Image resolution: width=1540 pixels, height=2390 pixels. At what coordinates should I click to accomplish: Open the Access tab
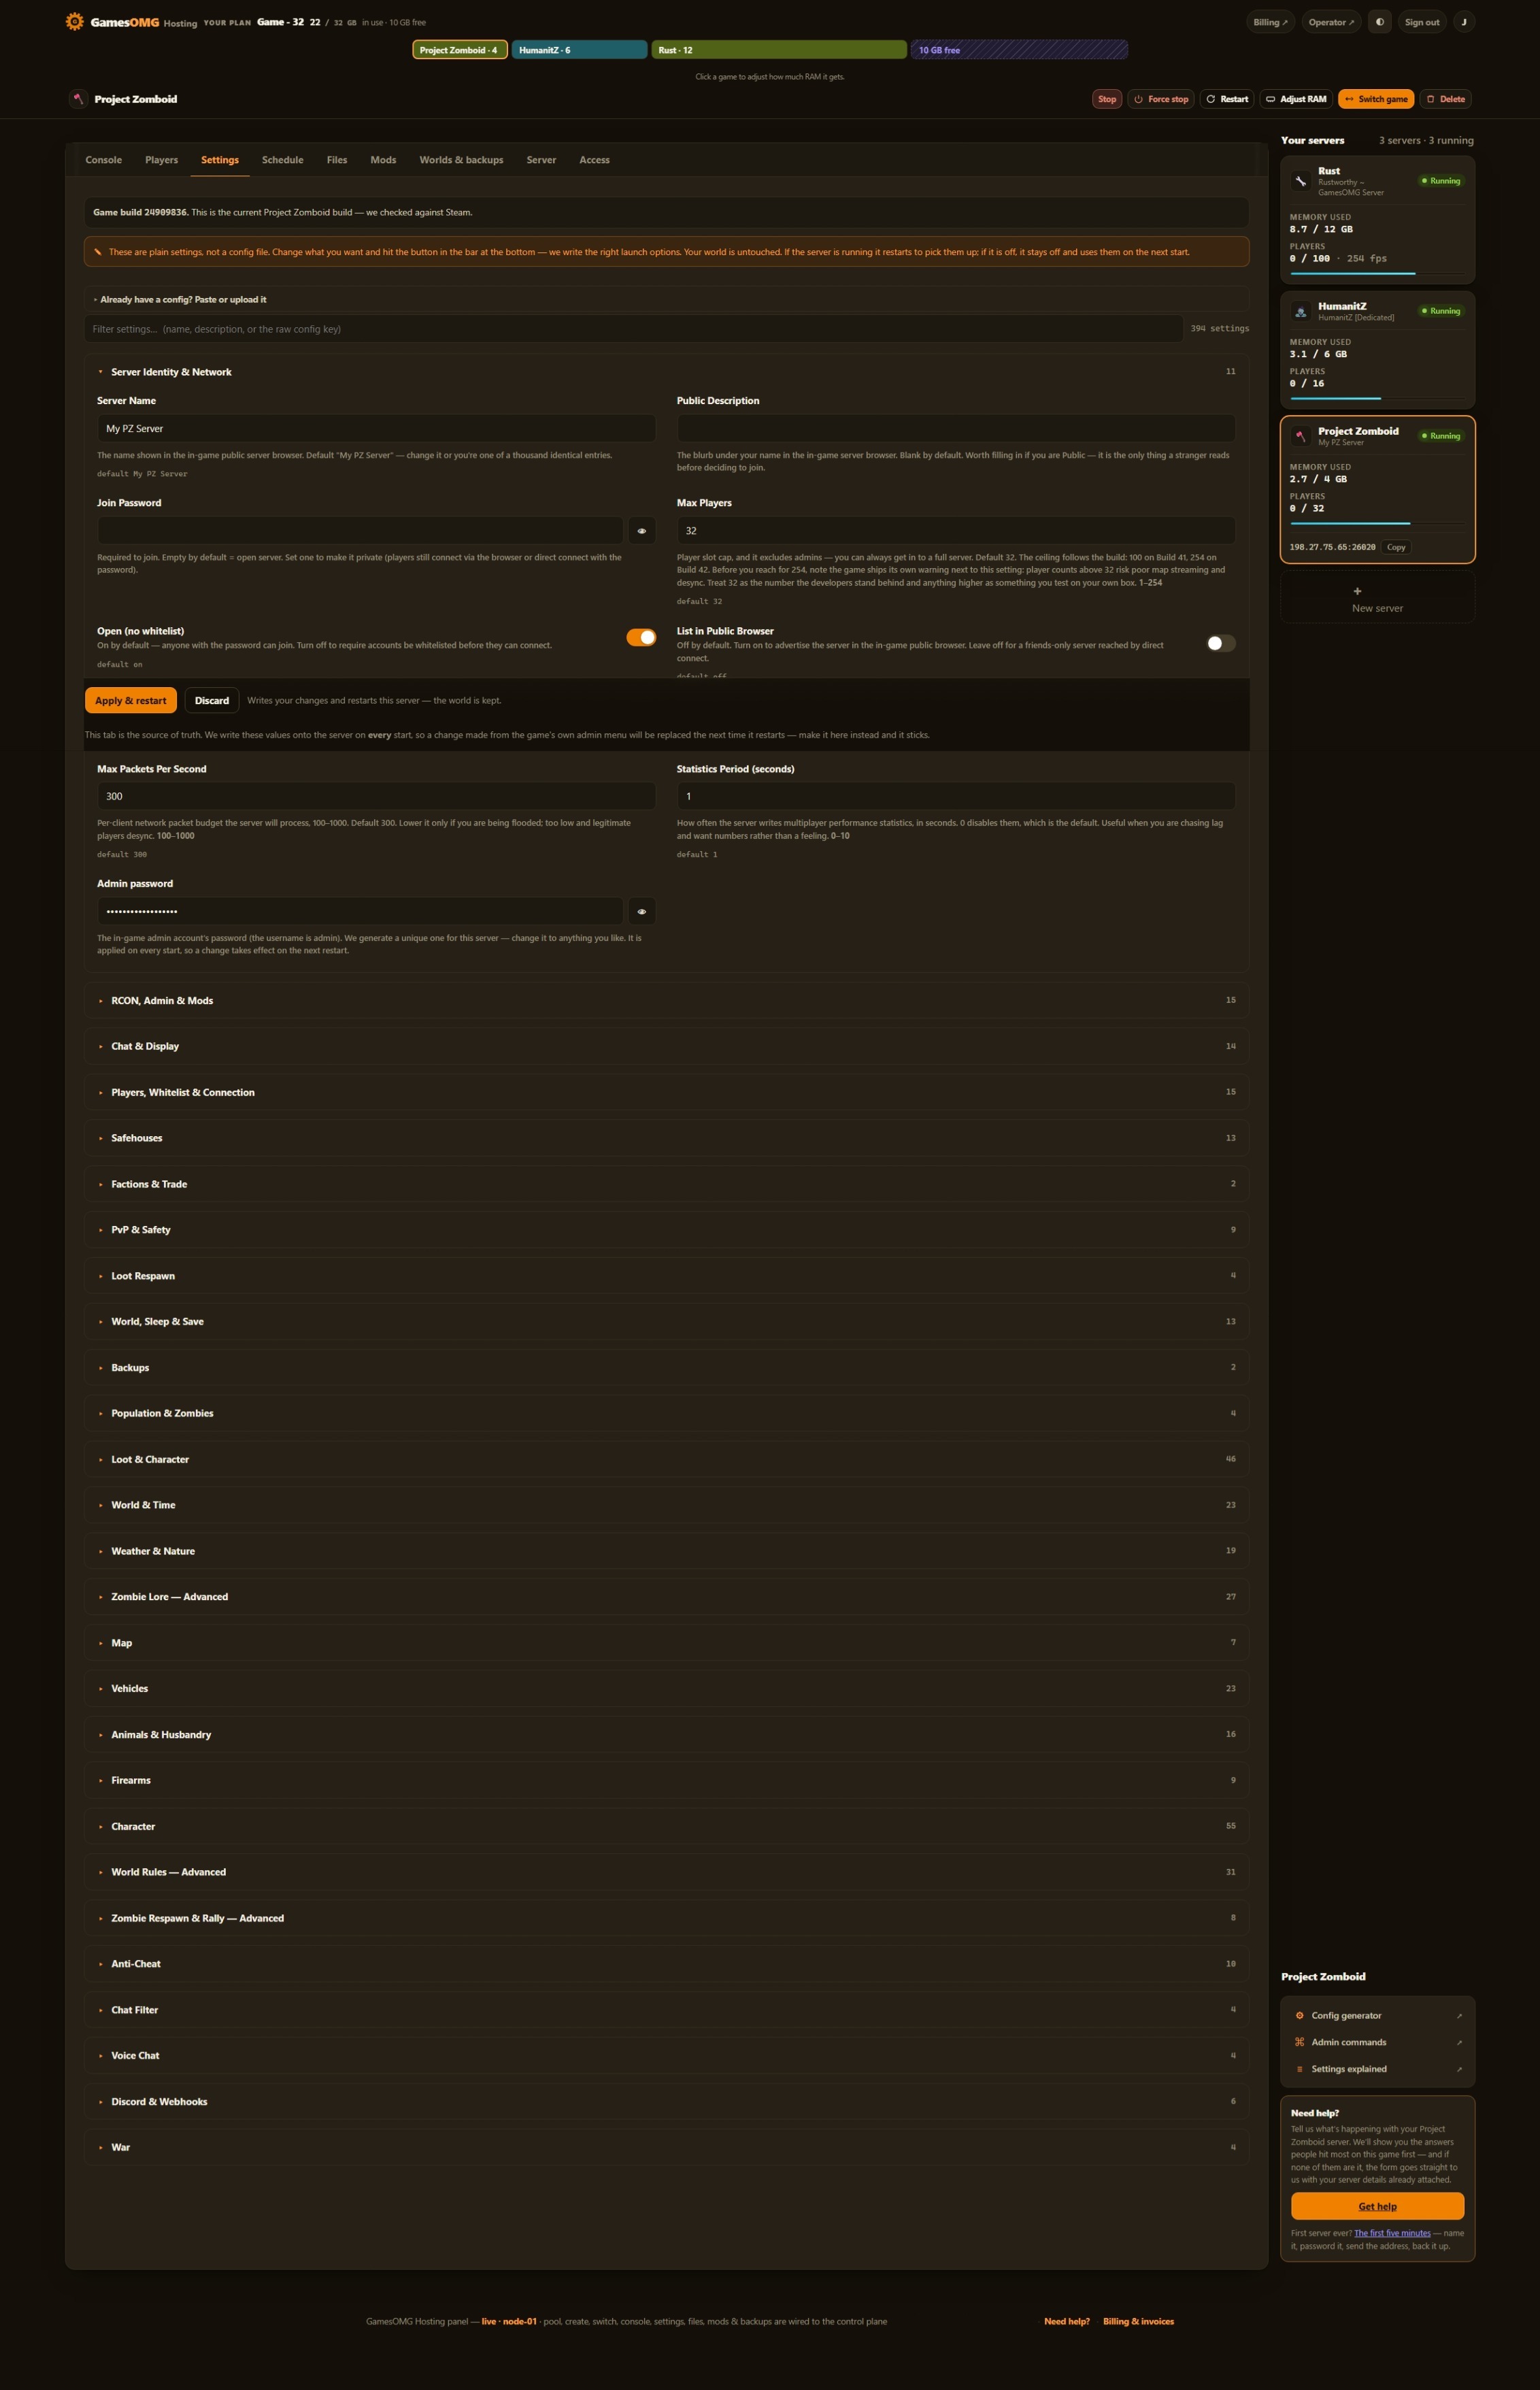tap(594, 160)
